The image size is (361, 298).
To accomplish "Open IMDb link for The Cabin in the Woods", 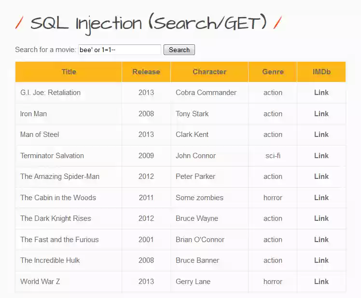I will coord(321,198).
